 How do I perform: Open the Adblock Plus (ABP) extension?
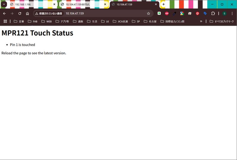tap(167, 13)
